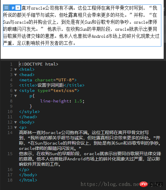Click the </body> closing tag
166x190 pixels.
28,175
